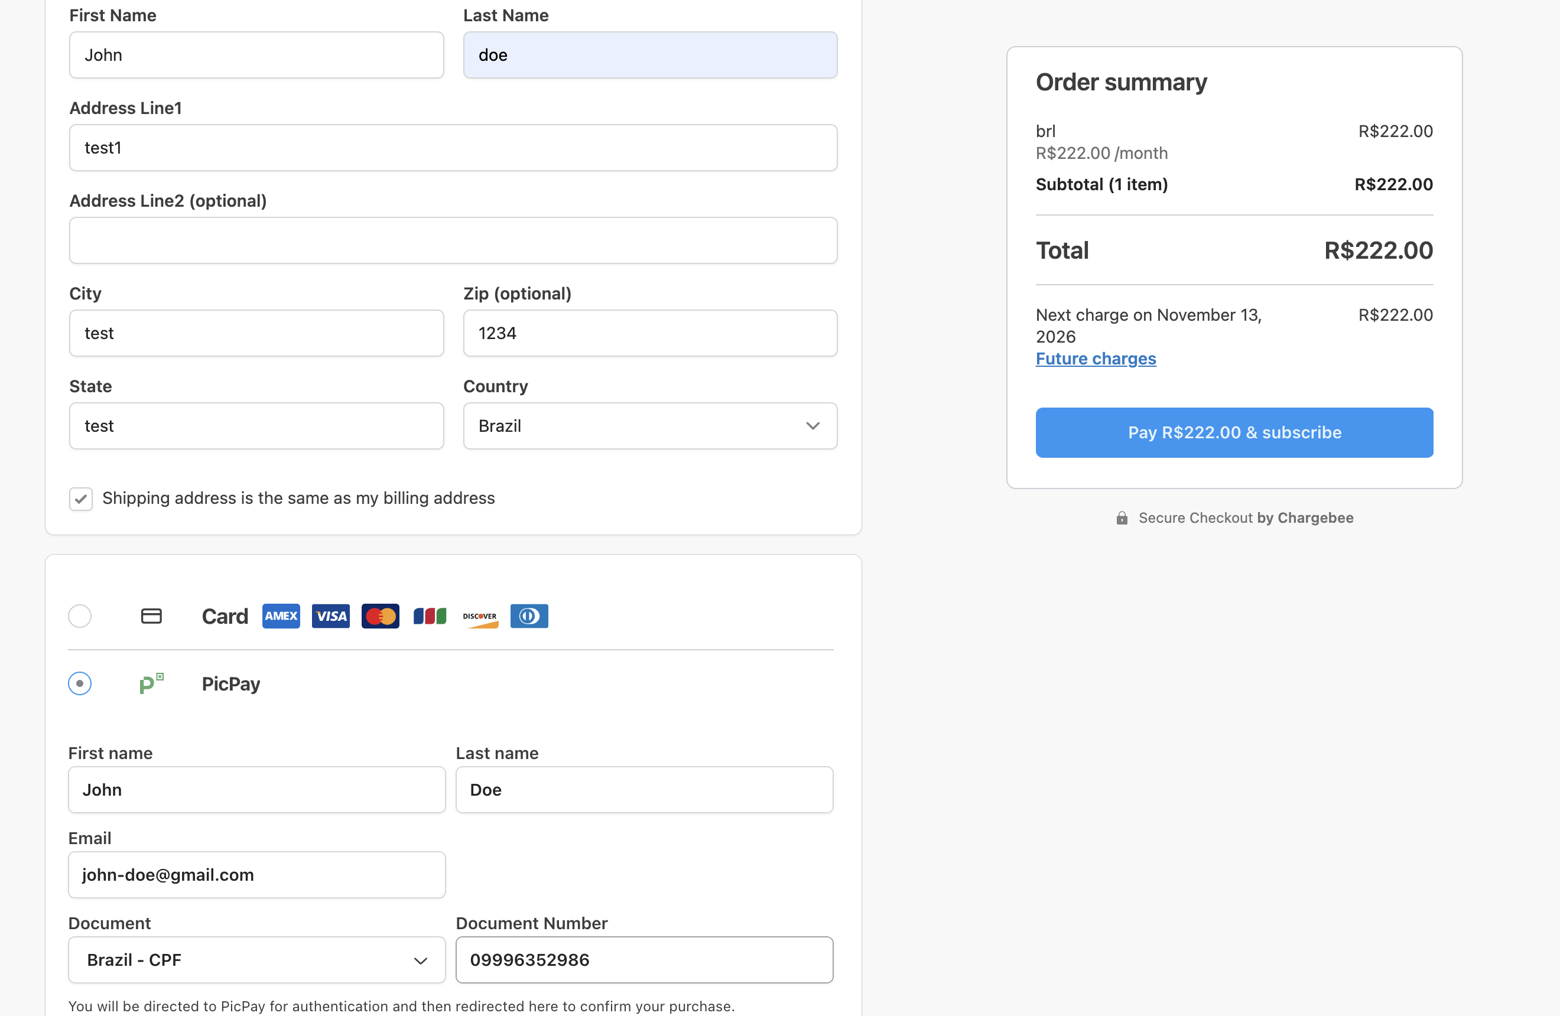Click the PicPay redirect notice text
Screen dimensions: 1560x1016
402,1005
